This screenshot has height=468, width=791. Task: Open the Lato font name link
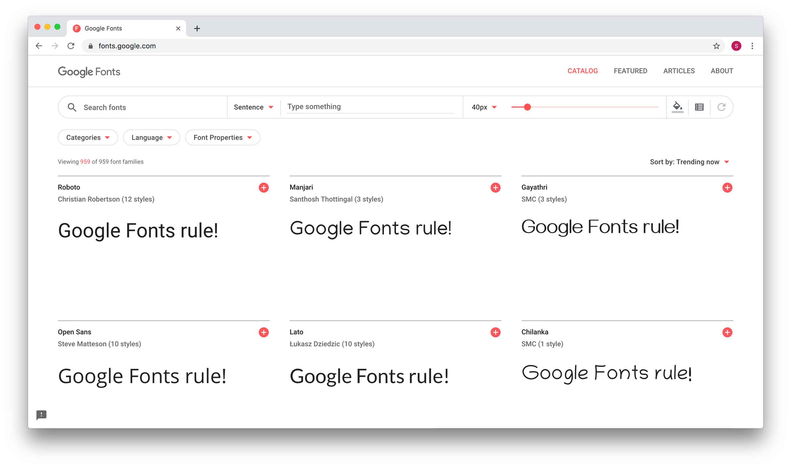pos(296,332)
